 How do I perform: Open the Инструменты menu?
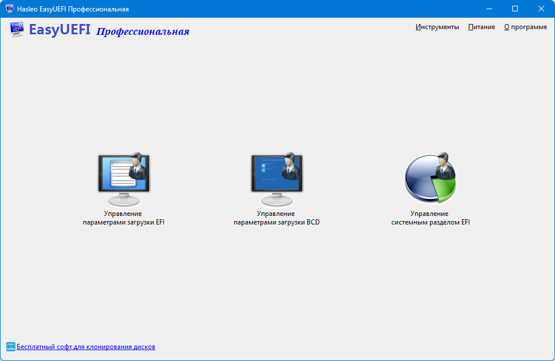pyautogui.click(x=437, y=27)
